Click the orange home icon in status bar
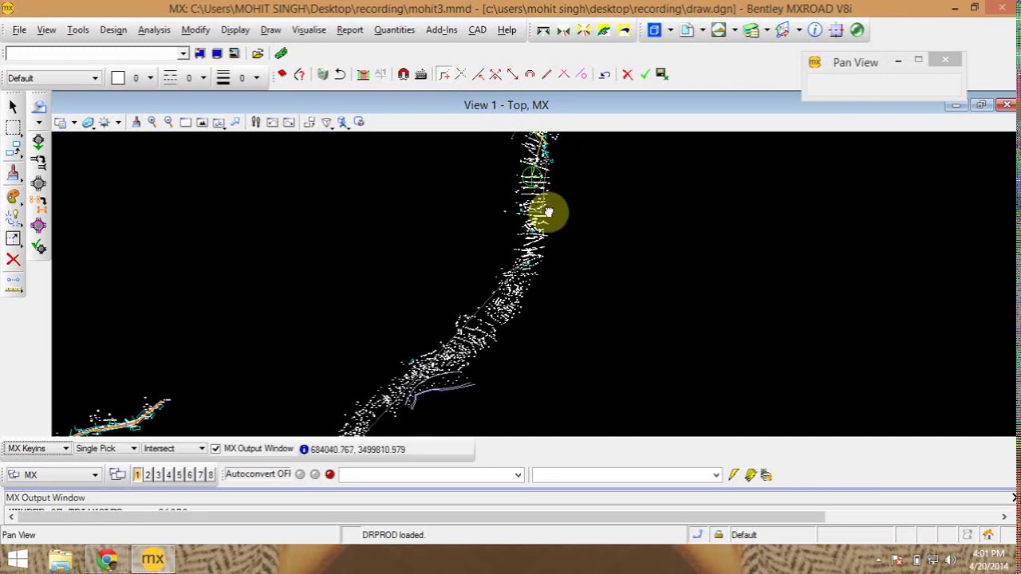Image resolution: width=1021 pixels, height=574 pixels. [988, 535]
